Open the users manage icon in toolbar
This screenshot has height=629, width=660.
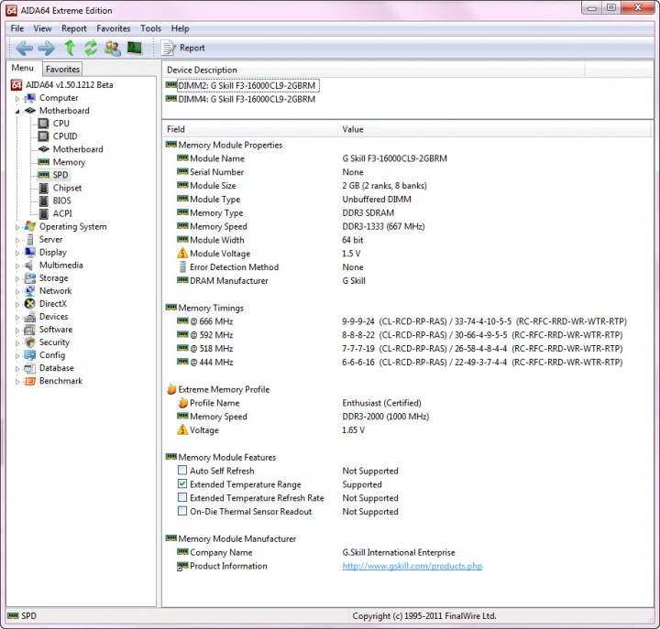coord(113,48)
